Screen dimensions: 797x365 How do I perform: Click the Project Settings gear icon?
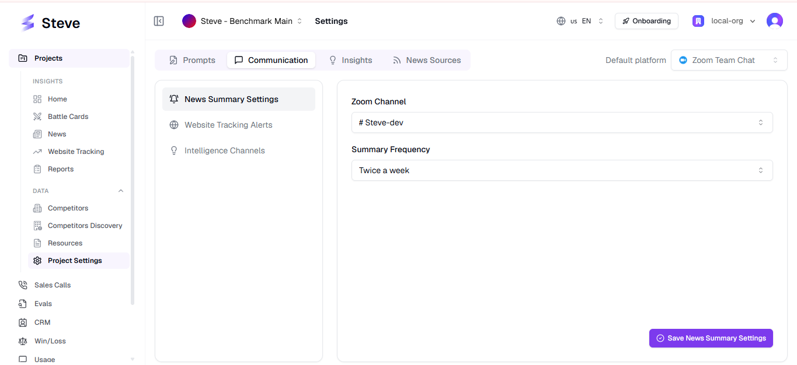(37, 261)
